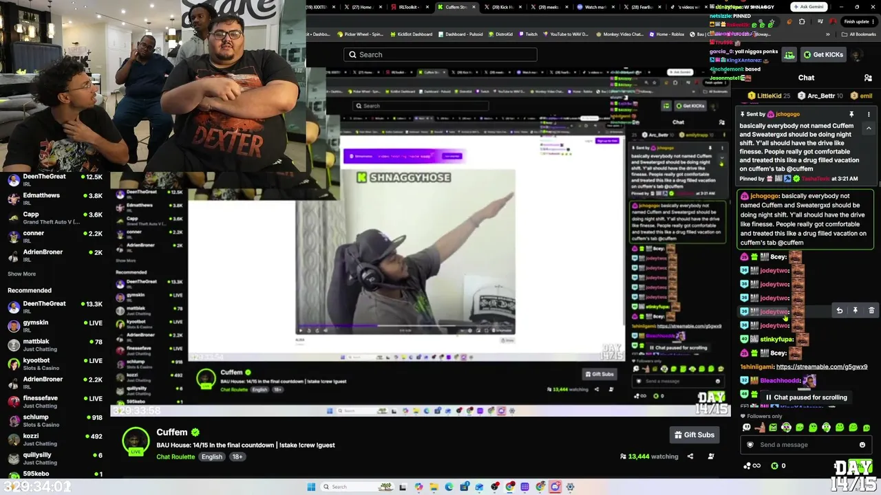Click the Chat Roulette category link
This screenshot has height=495, width=881.
click(176, 457)
